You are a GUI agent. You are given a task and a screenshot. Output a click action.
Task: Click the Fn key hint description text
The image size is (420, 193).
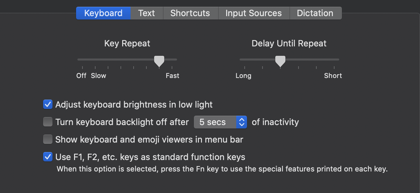coord(222,170)
